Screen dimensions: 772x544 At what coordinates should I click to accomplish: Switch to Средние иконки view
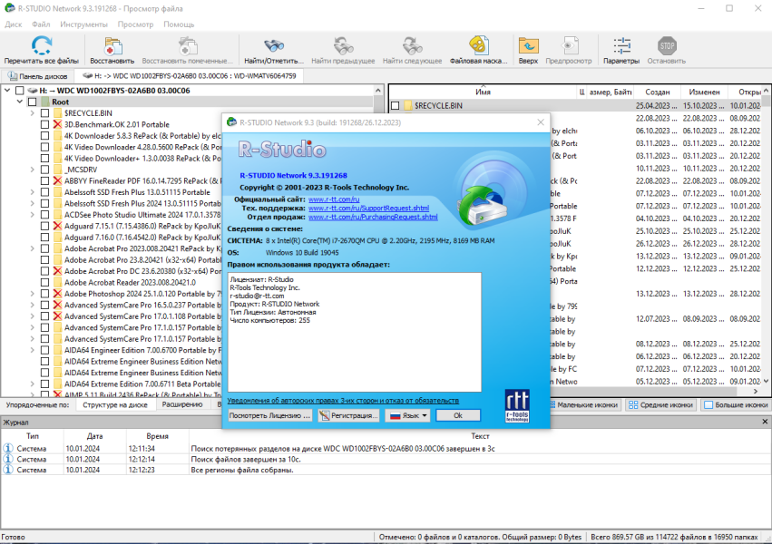(660, 404)
